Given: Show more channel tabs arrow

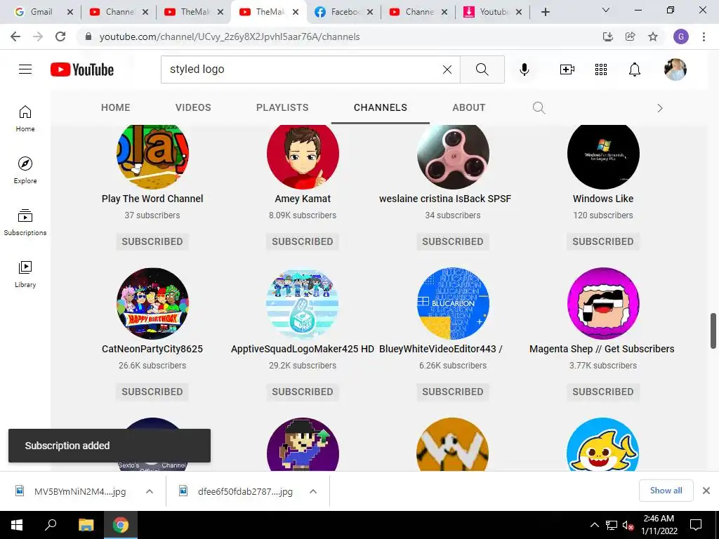Looking at the screenshot, I should 660,108.
